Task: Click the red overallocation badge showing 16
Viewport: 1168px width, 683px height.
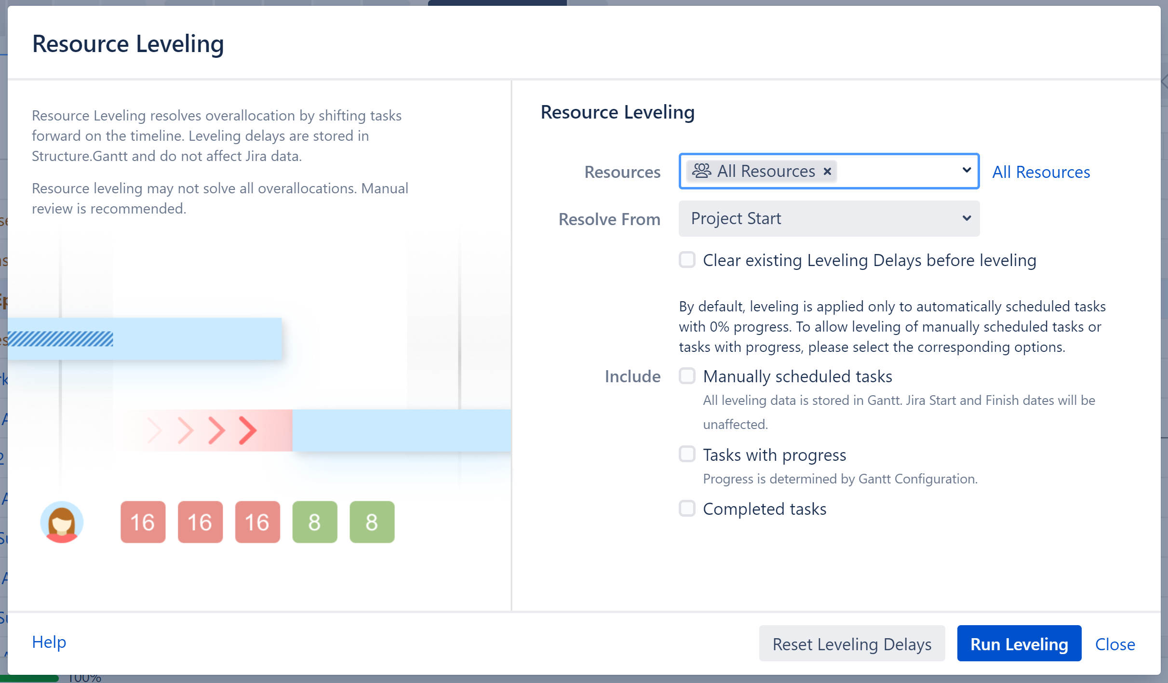Action: (142, 522)
